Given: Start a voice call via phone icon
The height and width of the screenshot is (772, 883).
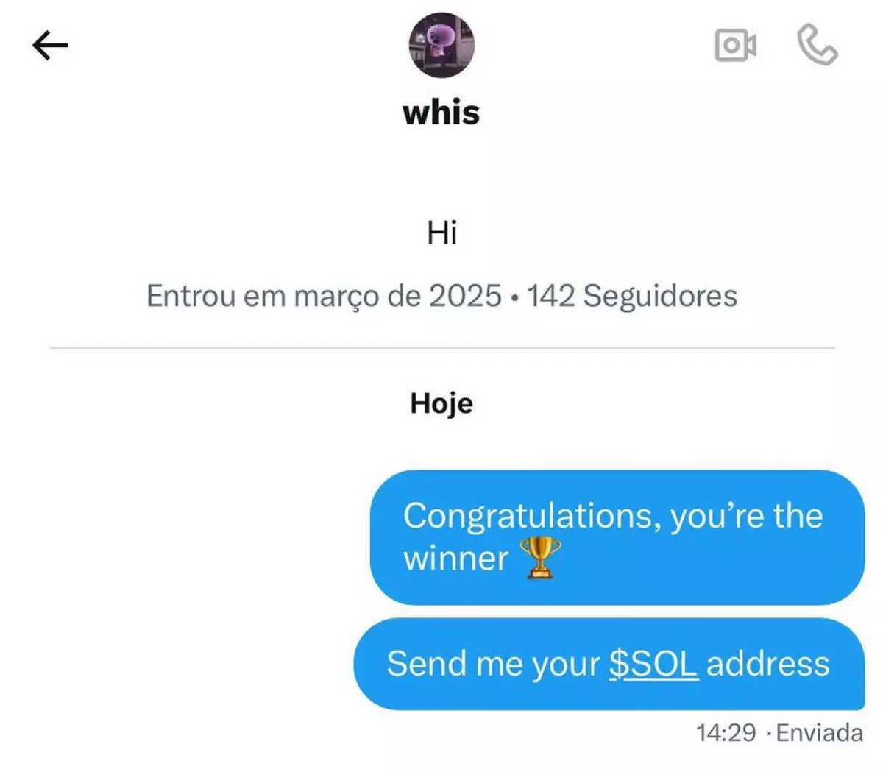Looking at the screenshot, I should tap(817, 45).
